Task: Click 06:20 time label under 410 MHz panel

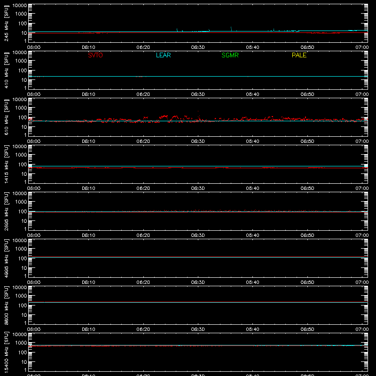Action: point(143,94)
